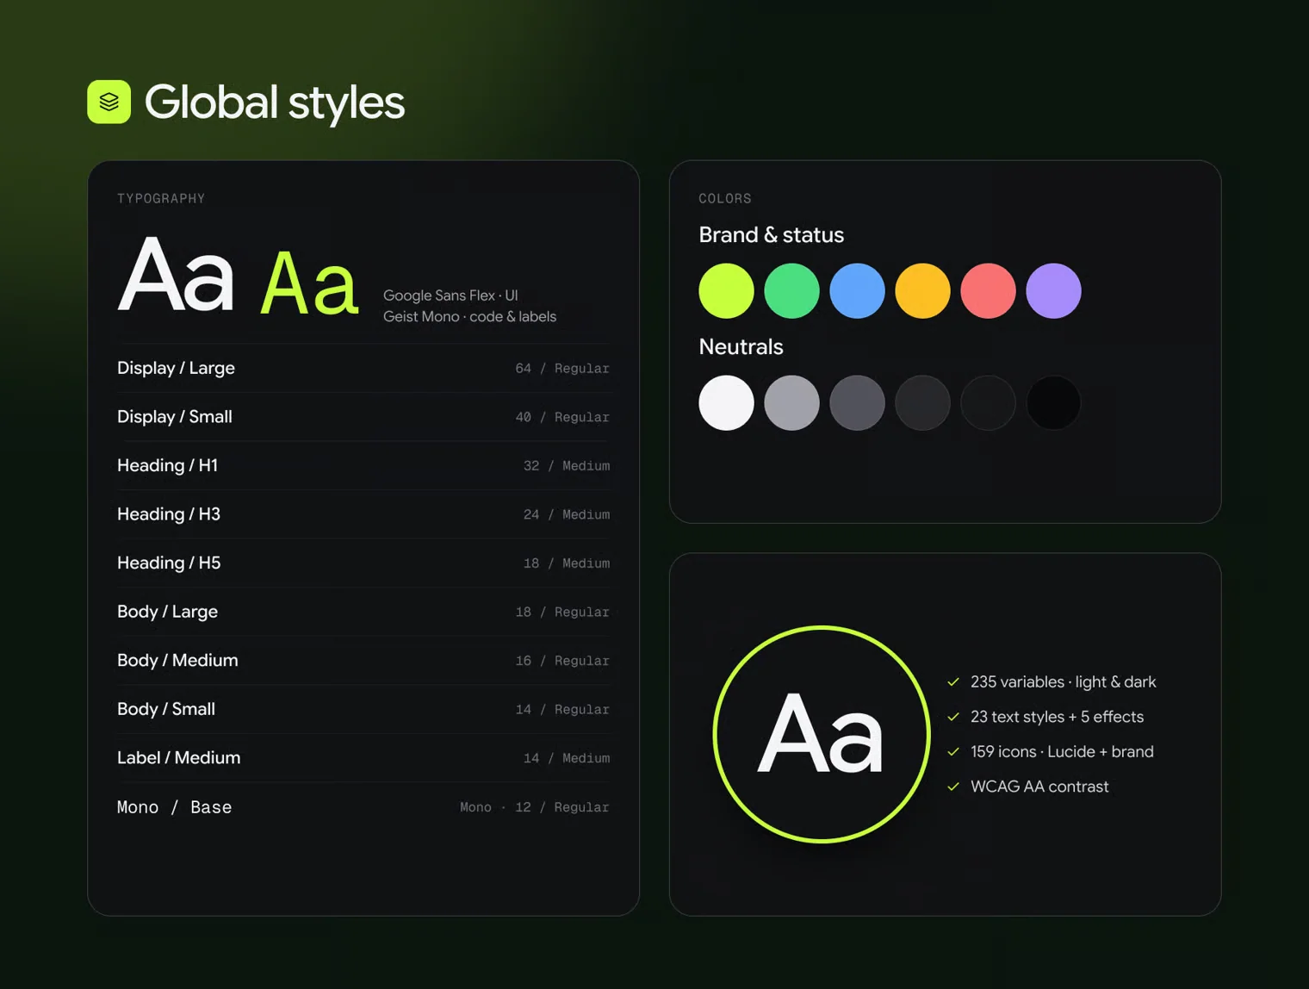The width and height of the screenshot is (1309, 989).
Task: Click the TYPOGRAPHY section label
Action: (x=161, y=199)
